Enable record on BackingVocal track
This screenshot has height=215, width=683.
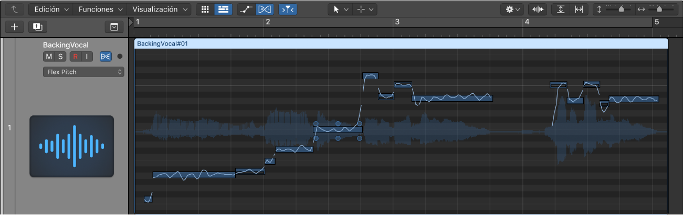coord(76,57)
